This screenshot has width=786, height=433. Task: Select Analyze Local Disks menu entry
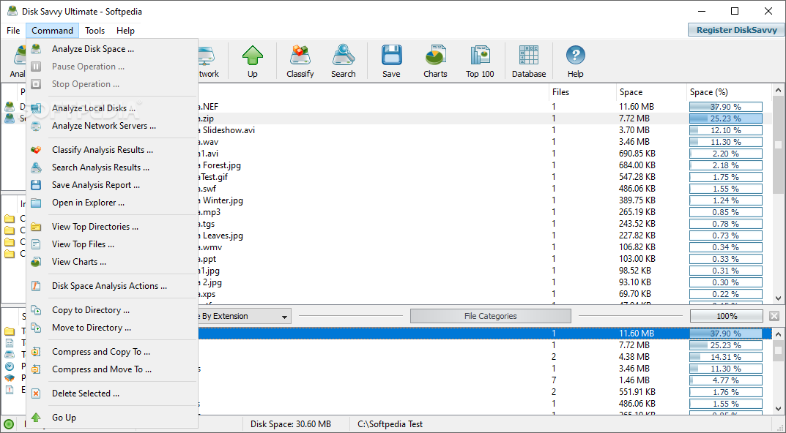(x=112, y=108)
